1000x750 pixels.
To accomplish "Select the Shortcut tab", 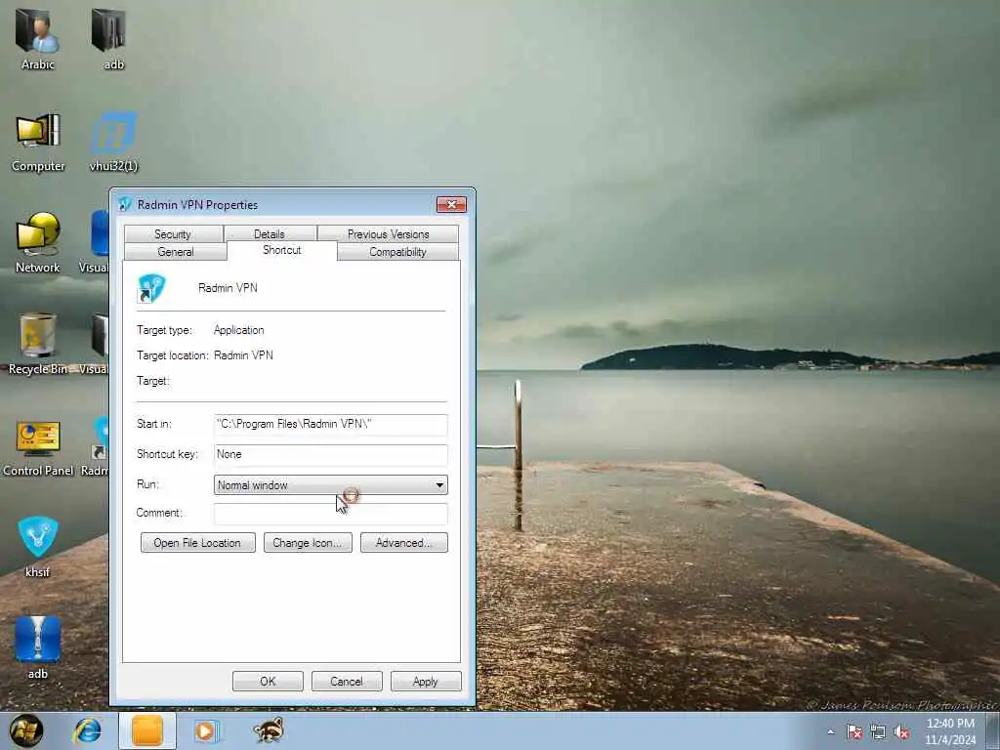I will tap(282, 250).
